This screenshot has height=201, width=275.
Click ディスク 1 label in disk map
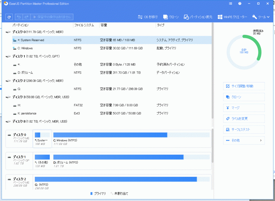coord(20,157)
